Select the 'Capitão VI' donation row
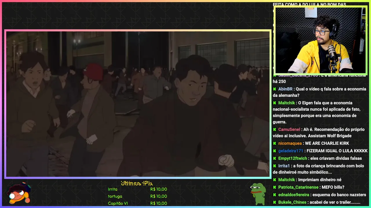Screen dimensions: 371x208 coord(137,203)
